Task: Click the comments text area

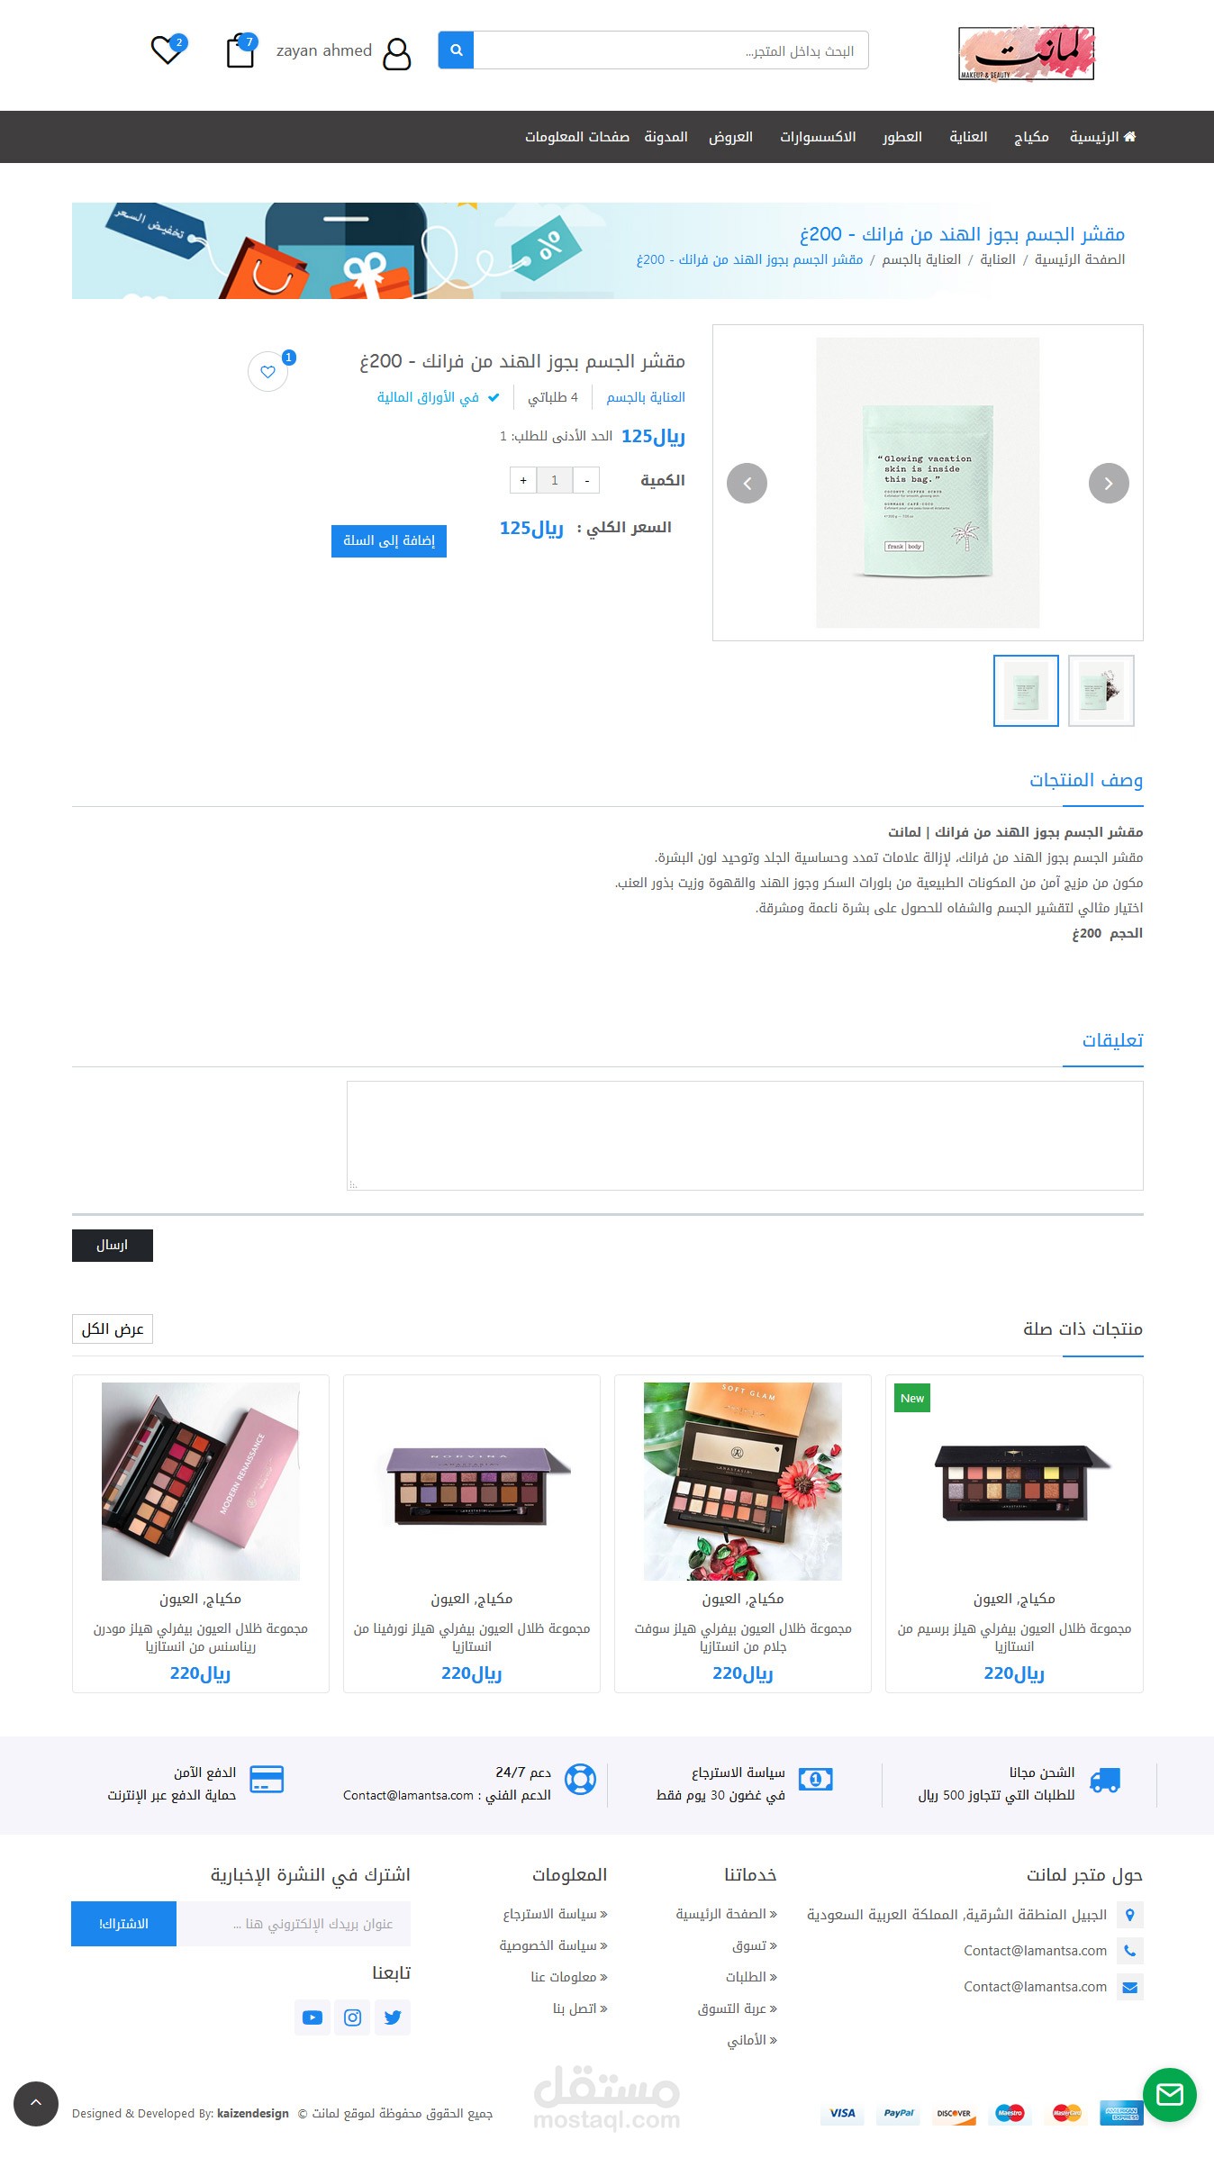Action: pyautogui.click(x=745, y=1136)
